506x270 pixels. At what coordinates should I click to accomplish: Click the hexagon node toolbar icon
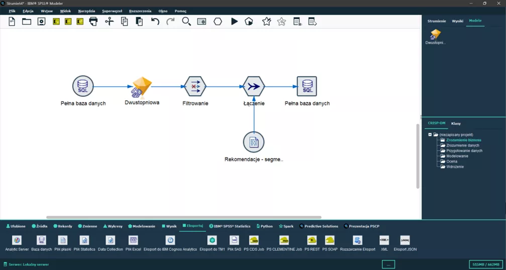[218, 22]
